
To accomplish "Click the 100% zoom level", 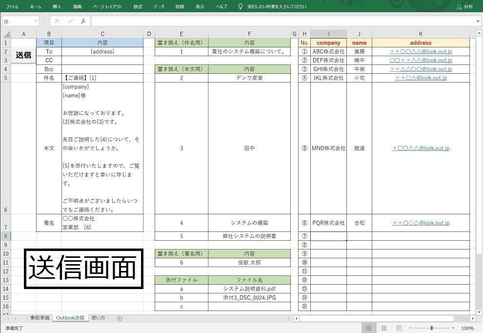I will [x=467, y=328].
